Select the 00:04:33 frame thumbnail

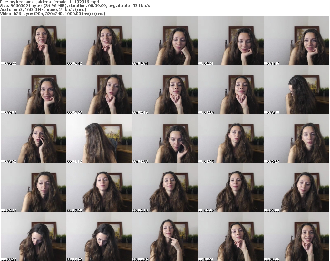[x=165, y=139]
